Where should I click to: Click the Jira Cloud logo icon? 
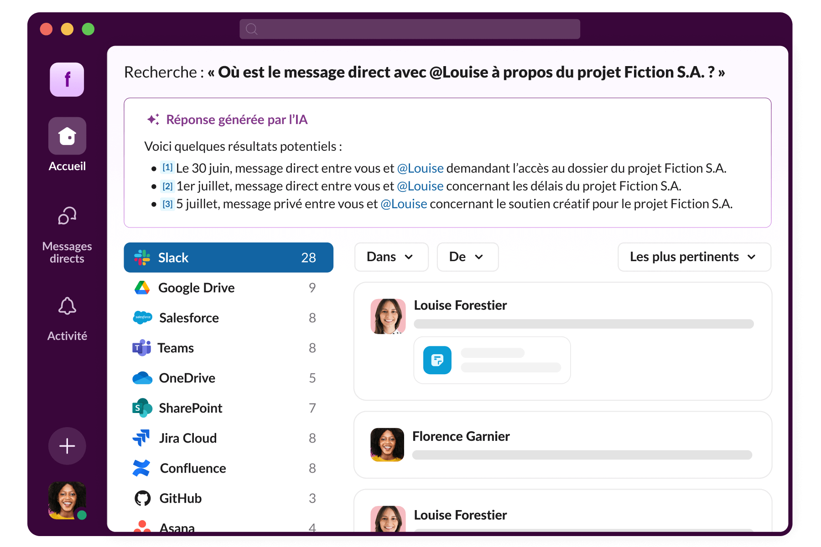(x=141, y=438)
